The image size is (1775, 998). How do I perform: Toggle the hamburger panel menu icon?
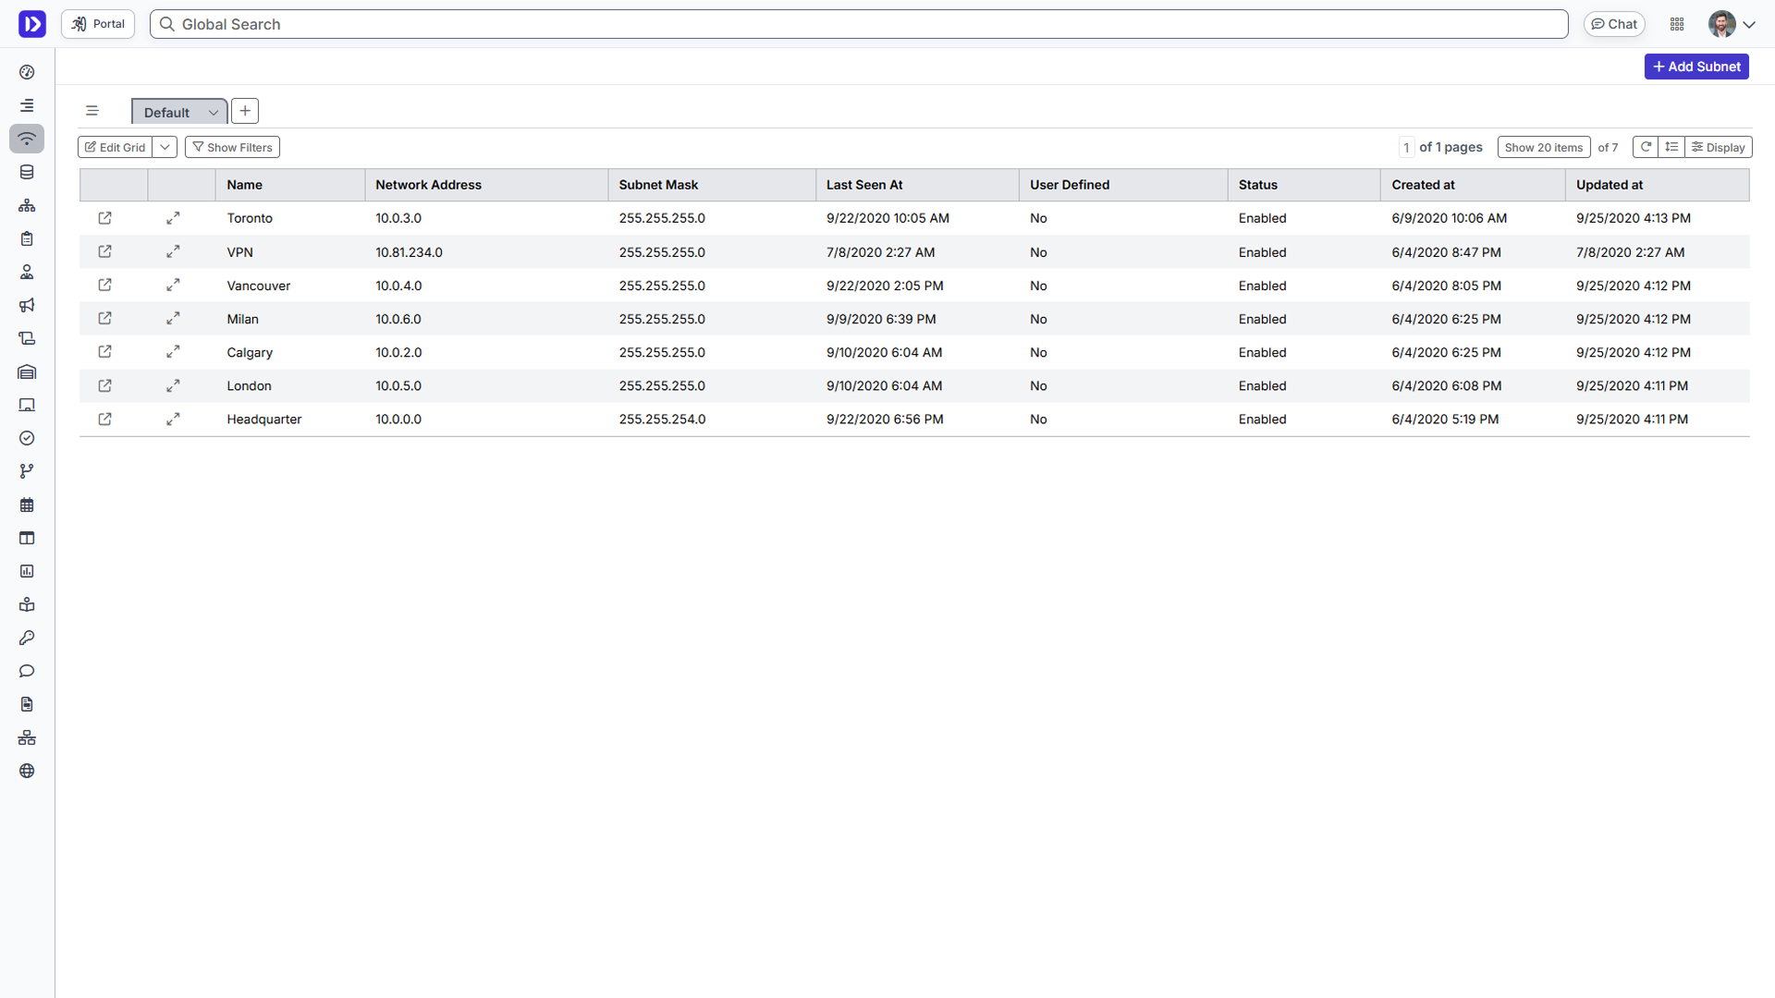92,111
